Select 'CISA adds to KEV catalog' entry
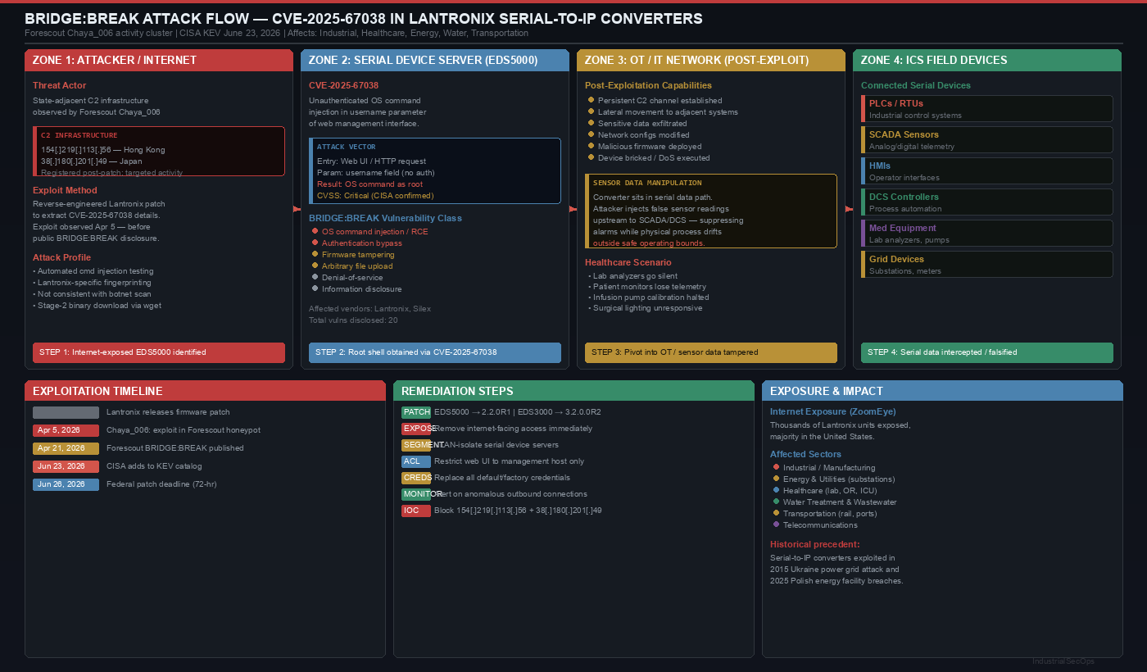1147x672 pixels. click(154, 466)
